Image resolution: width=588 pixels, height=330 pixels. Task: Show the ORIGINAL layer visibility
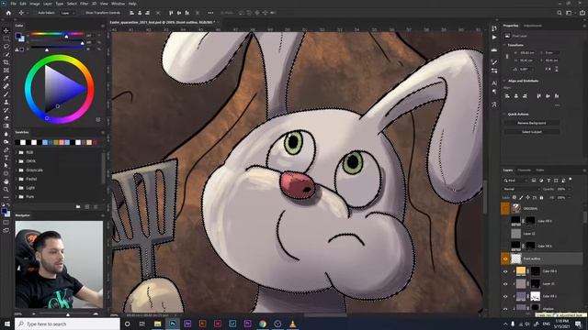505,208
